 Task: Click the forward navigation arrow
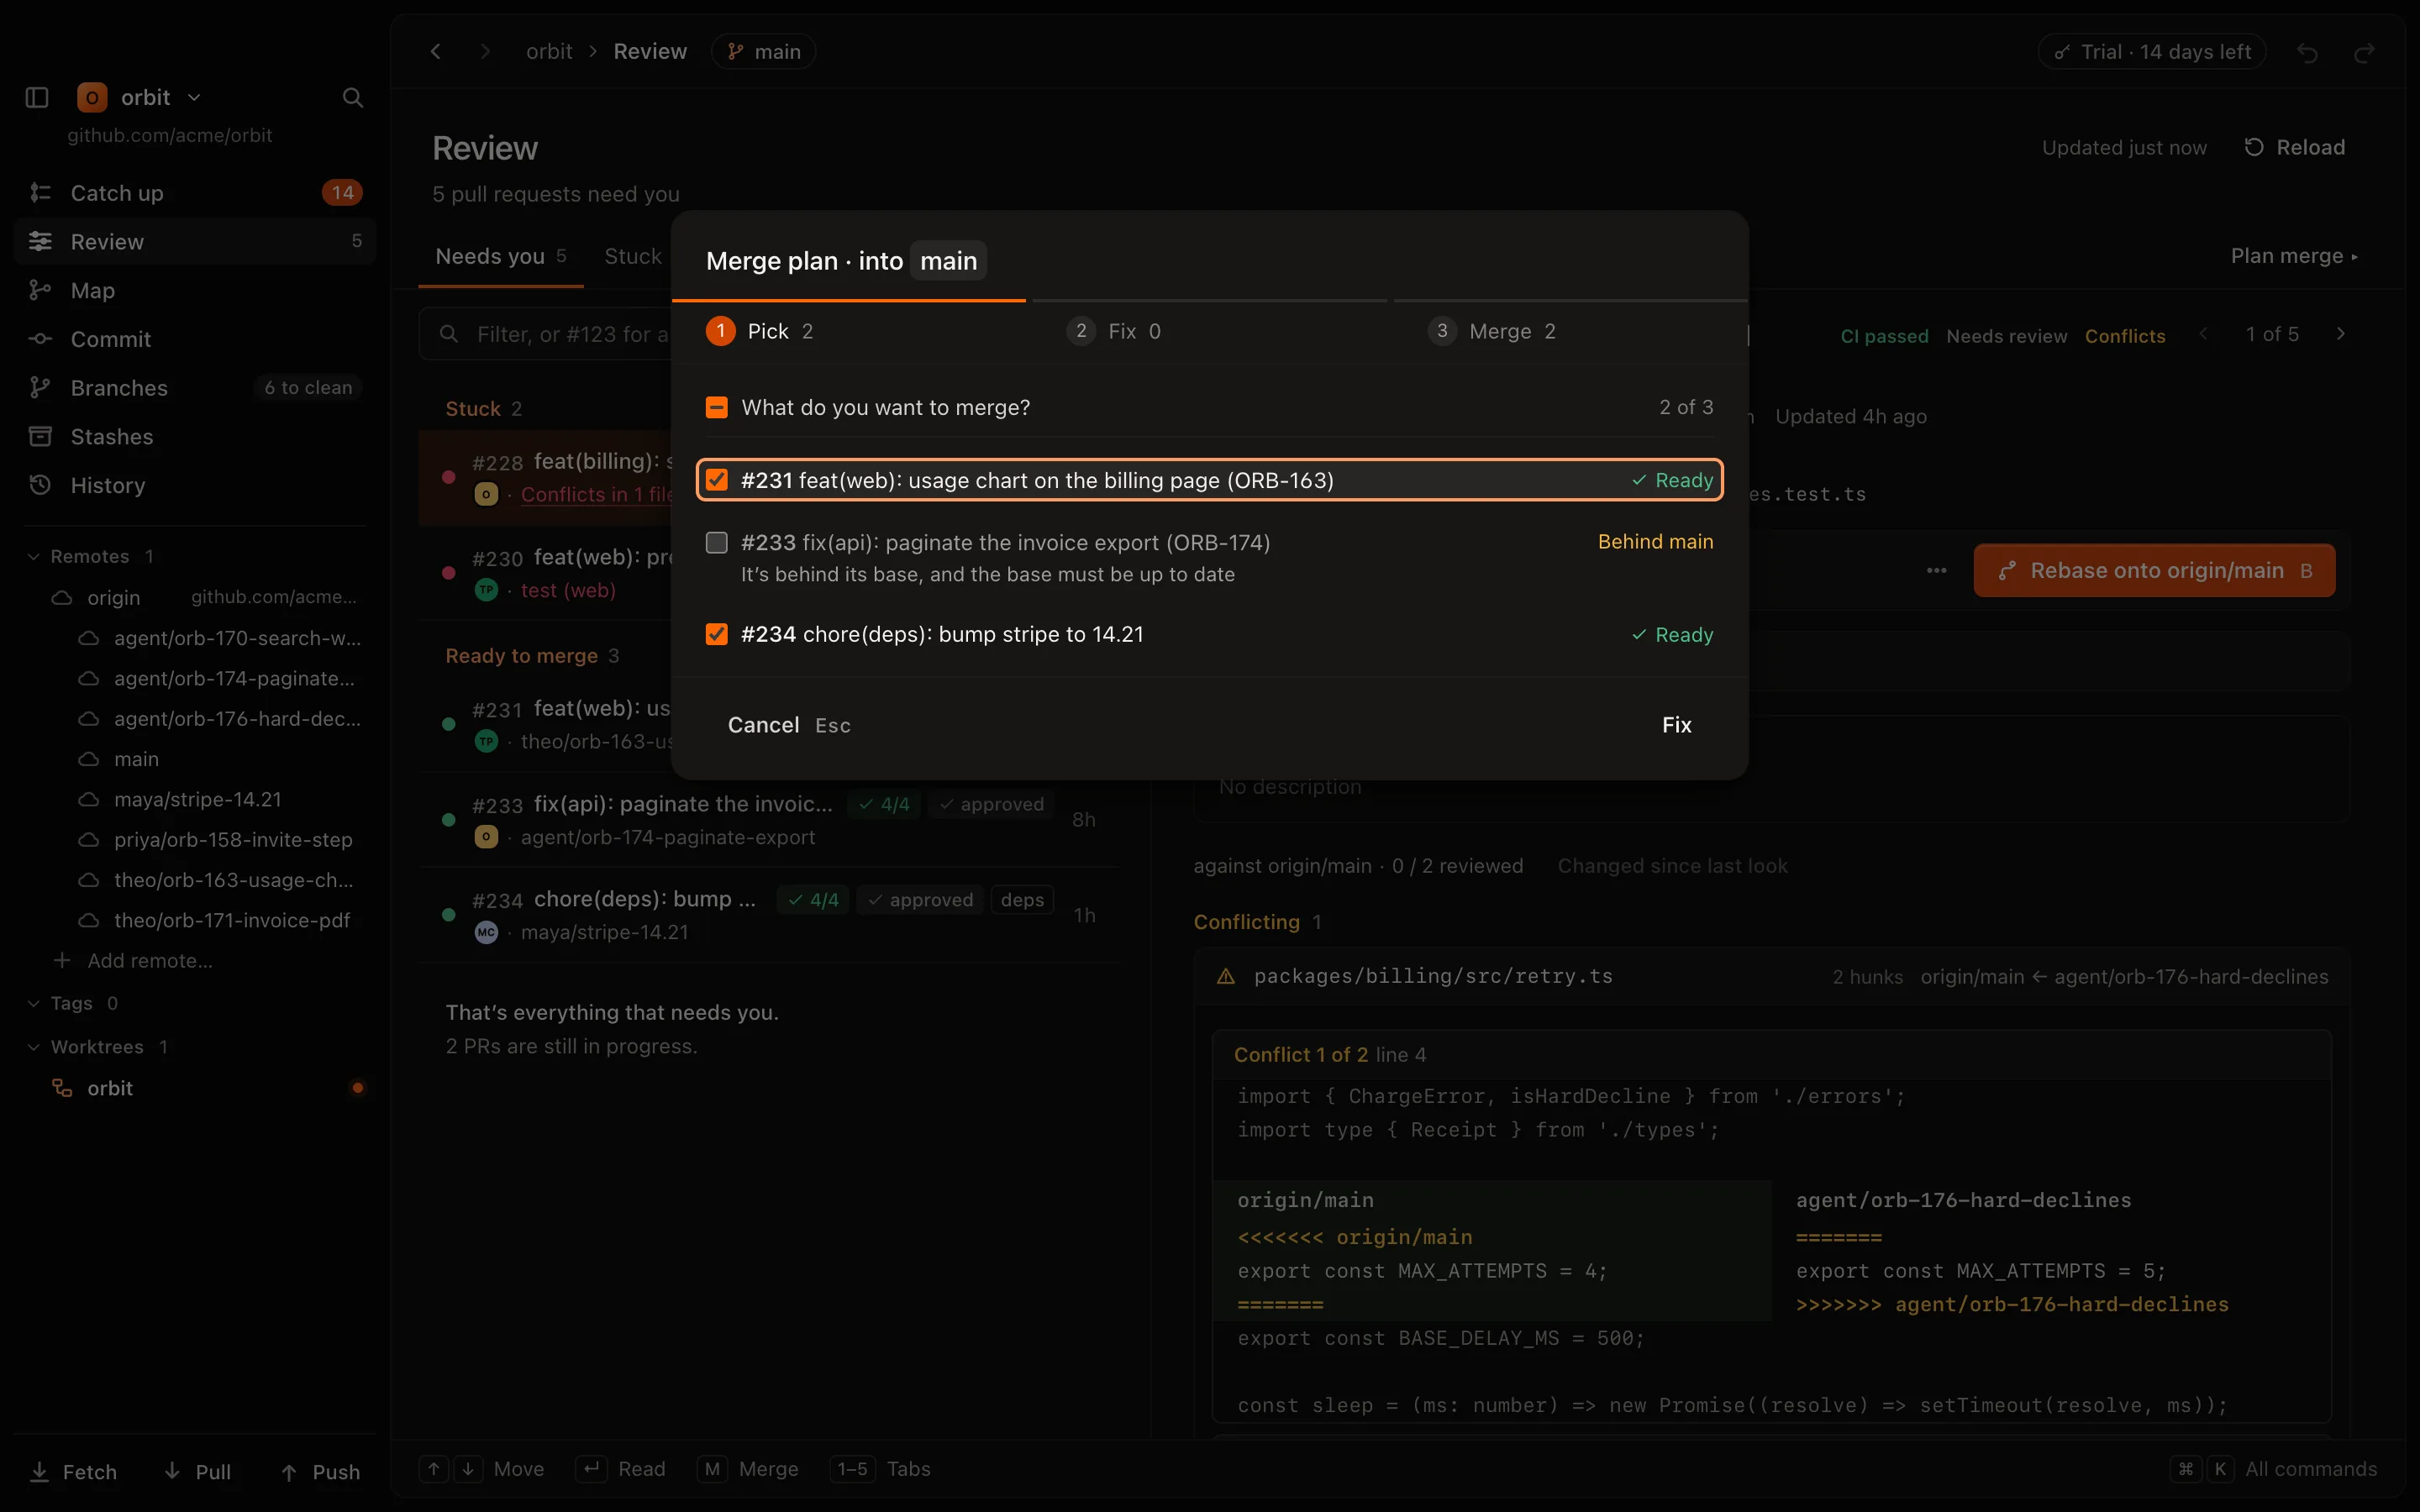point(485,51)
